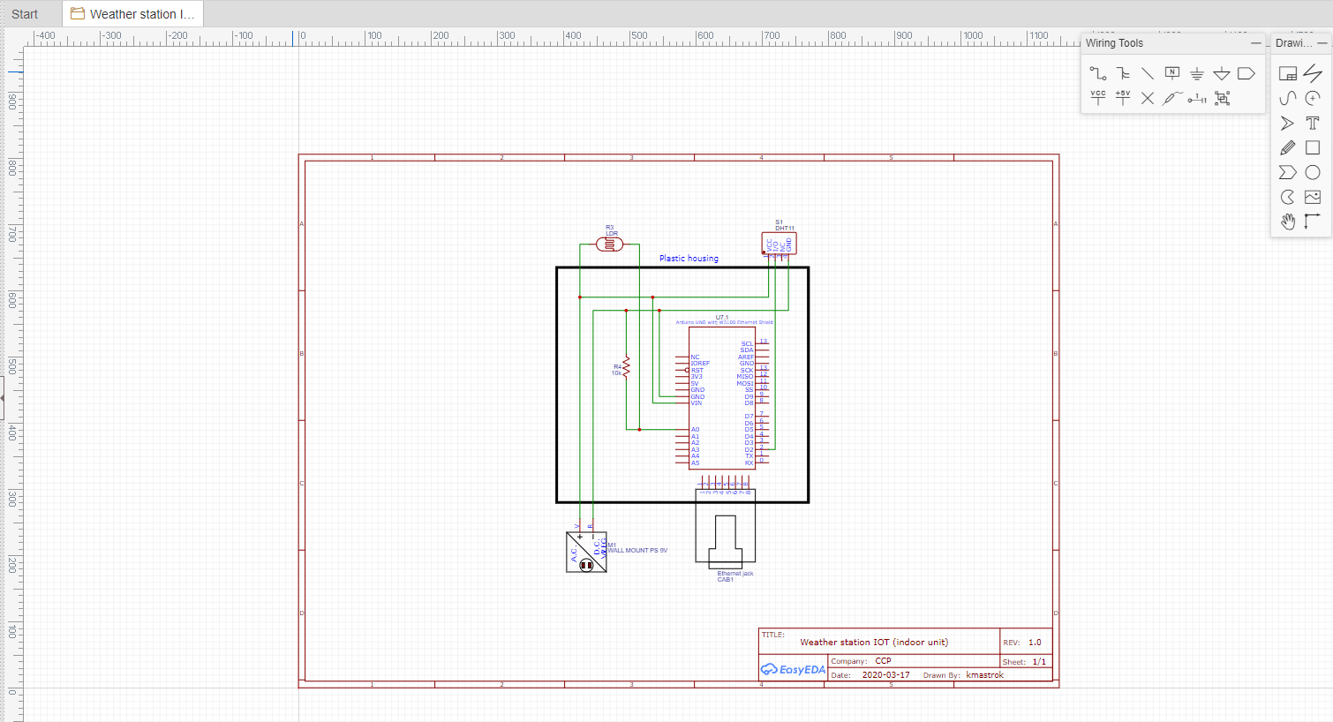Viewport: 1333px width, 722px height.
Task: Select the Net Port tool
Action: pyautogui.click(x=1246, y=73)
